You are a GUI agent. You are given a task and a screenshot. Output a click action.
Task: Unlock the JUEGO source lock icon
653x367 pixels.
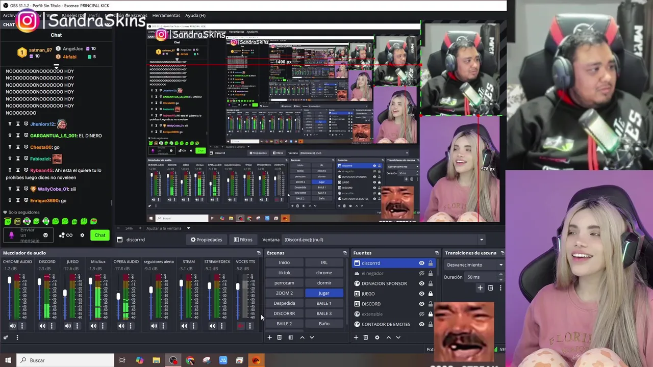tap(431, 294)
